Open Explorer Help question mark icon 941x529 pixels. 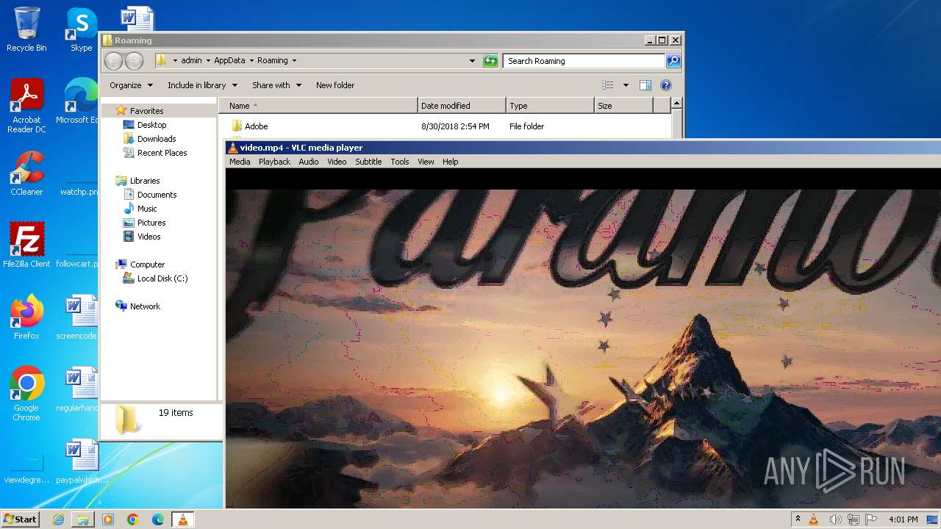(666, 85)
